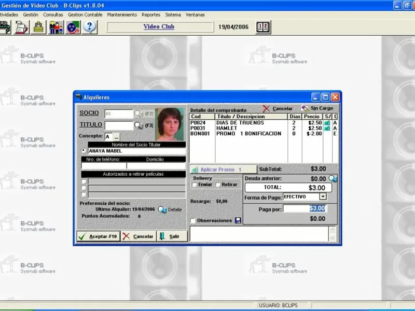Open the Concepto ellipsis selector
The height and width of the screenshot is (311, 415).
116,137
